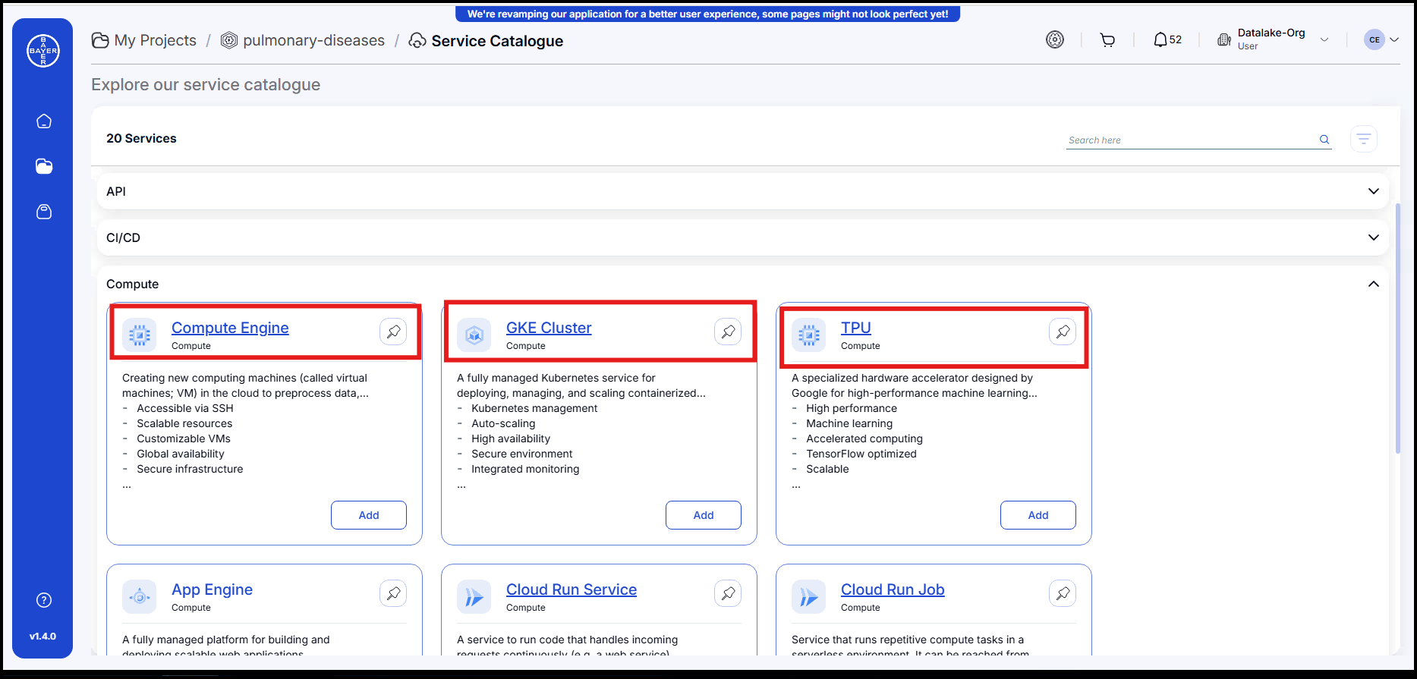Image resolution: width=1417 pixels, height=679 pixels.
Task: Pin the Compute Engine service
Action: pos(393,332)
